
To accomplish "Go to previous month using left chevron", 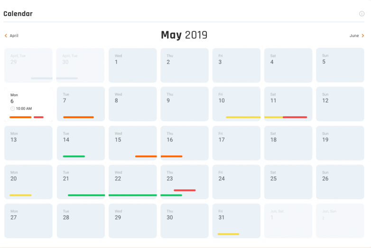I will 6,36.
